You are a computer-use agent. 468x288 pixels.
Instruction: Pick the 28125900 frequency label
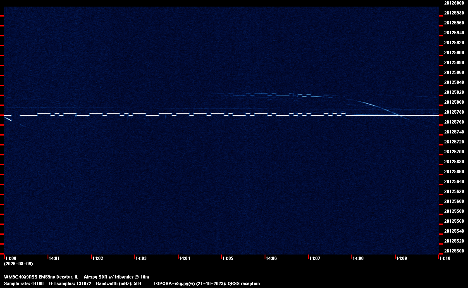click(x=454, y=52)
